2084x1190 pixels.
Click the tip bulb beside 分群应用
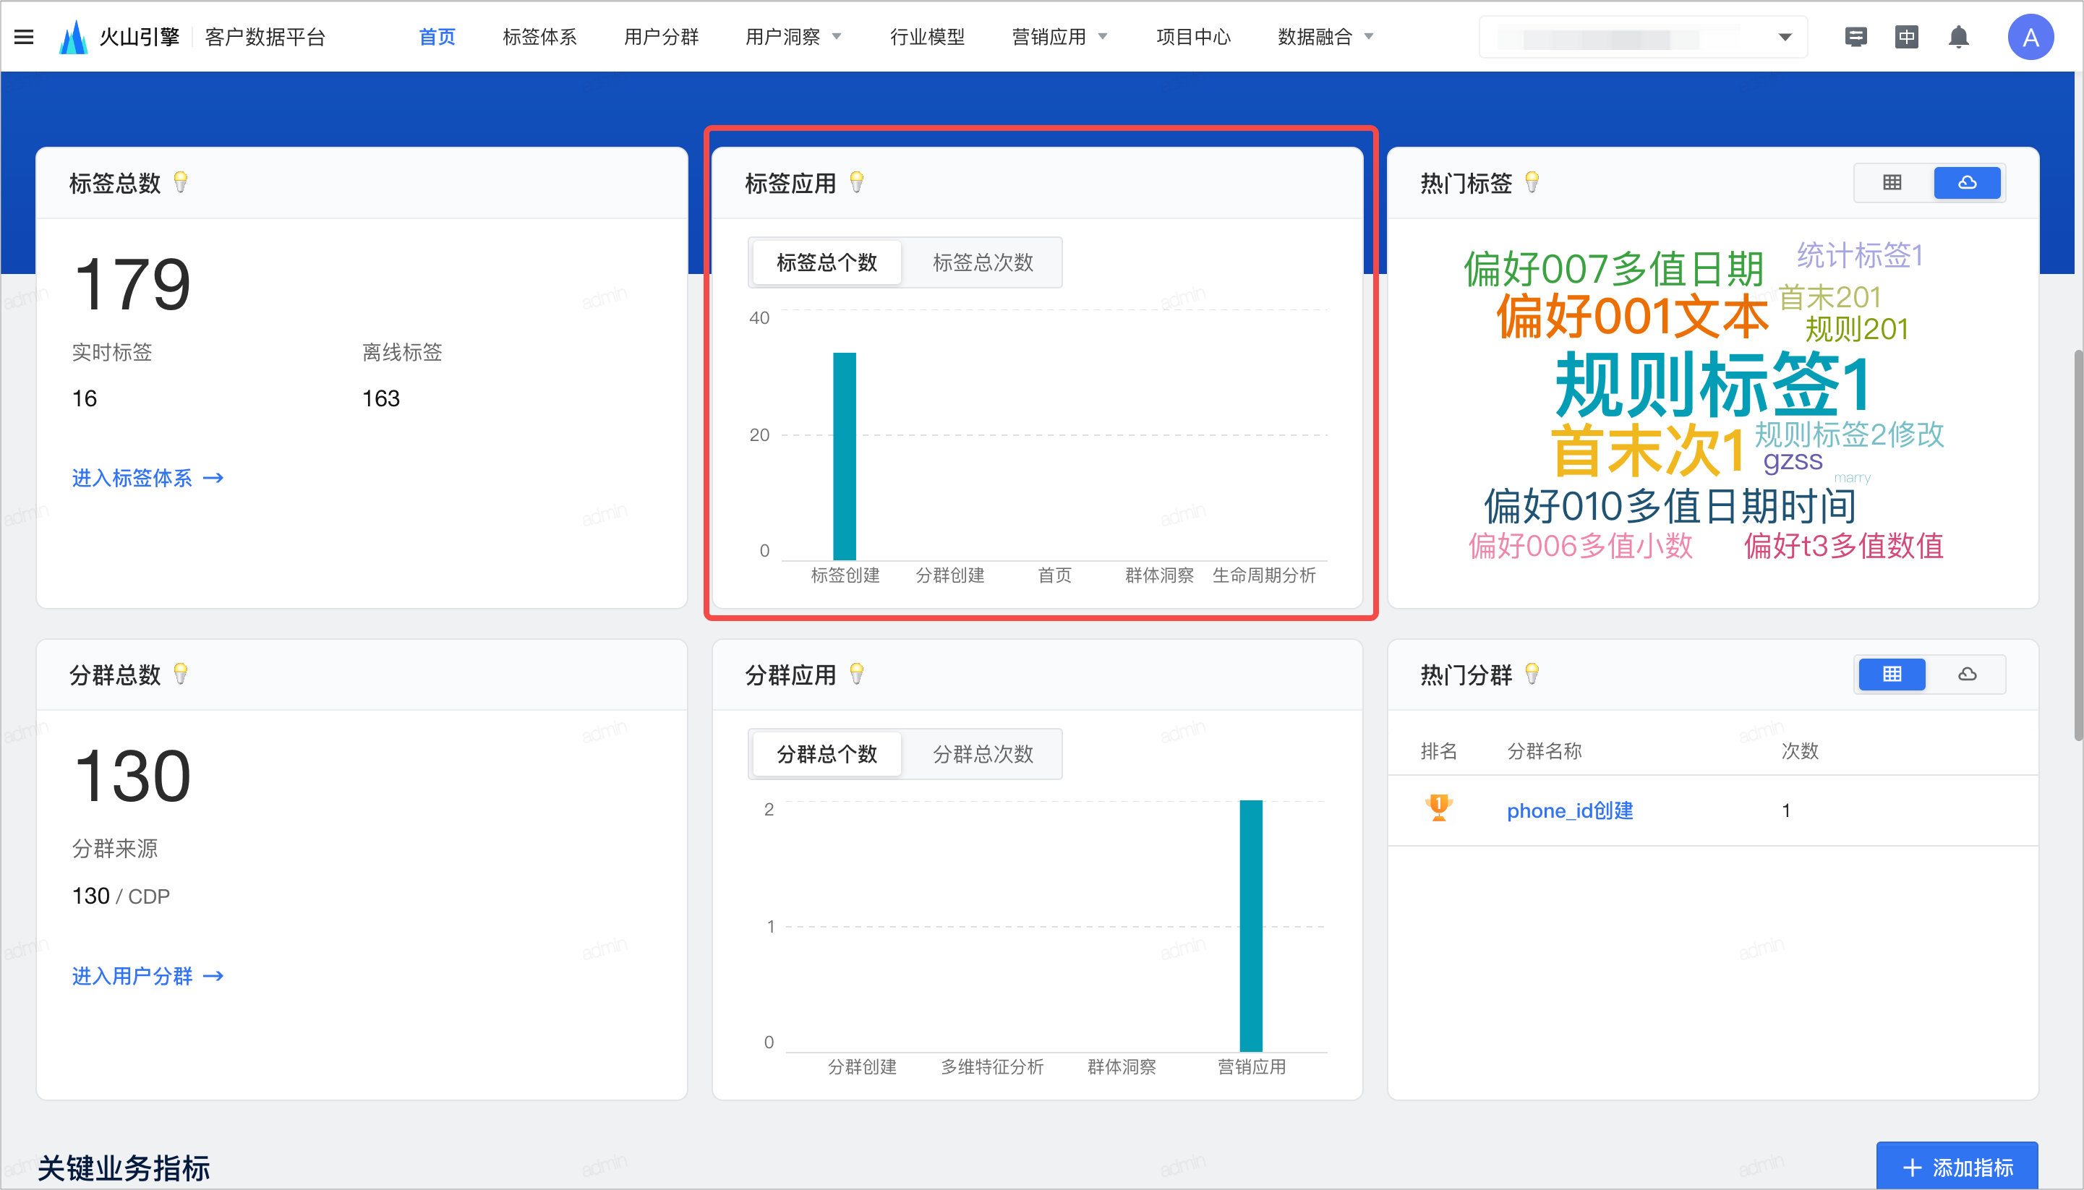click(856, 675)
